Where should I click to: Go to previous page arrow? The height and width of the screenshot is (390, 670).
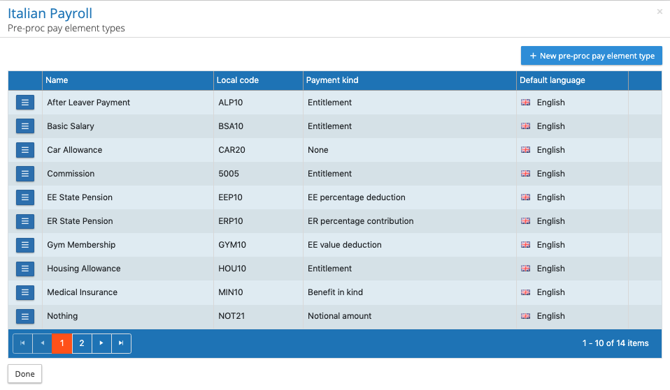coord(42,343)
